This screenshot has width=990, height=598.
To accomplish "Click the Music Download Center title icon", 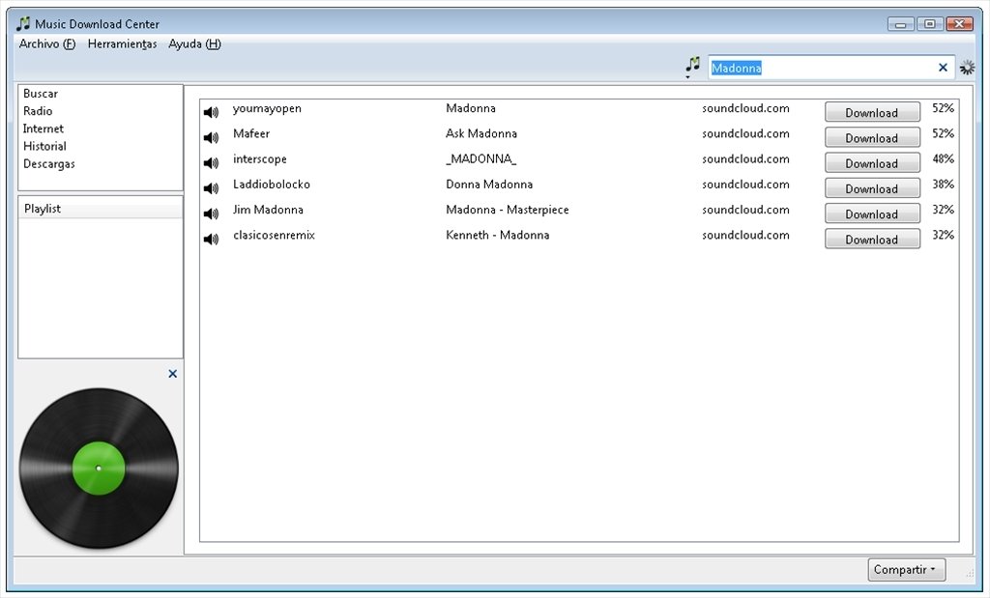I will pyautogui.click(x=23, y=24).
